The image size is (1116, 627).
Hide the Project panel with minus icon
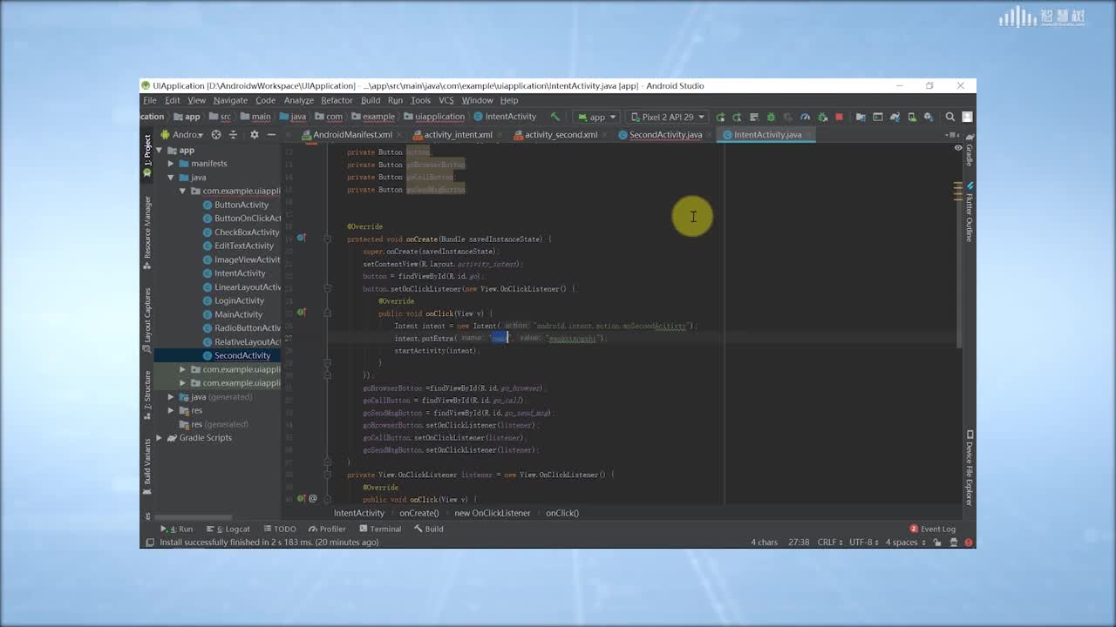[271, 135]
